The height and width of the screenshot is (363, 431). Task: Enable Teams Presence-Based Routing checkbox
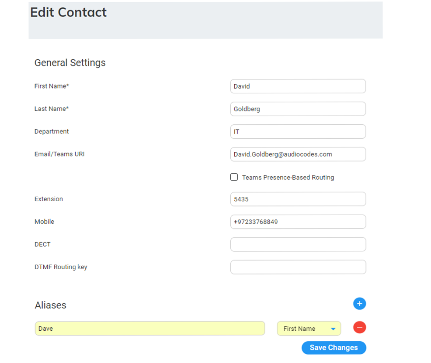click(x=234, y=177)
